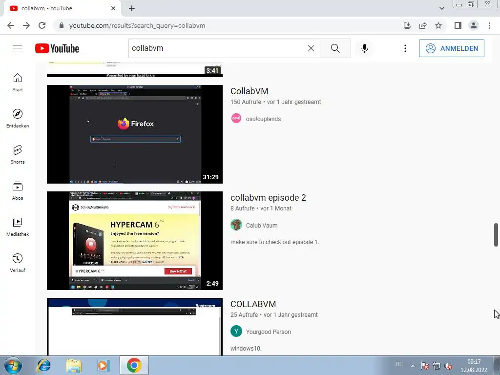The height and width of the screenshot is (375, 500).
Task: Open the taskbar clock 09:17
Action: [x=474, y=366]
